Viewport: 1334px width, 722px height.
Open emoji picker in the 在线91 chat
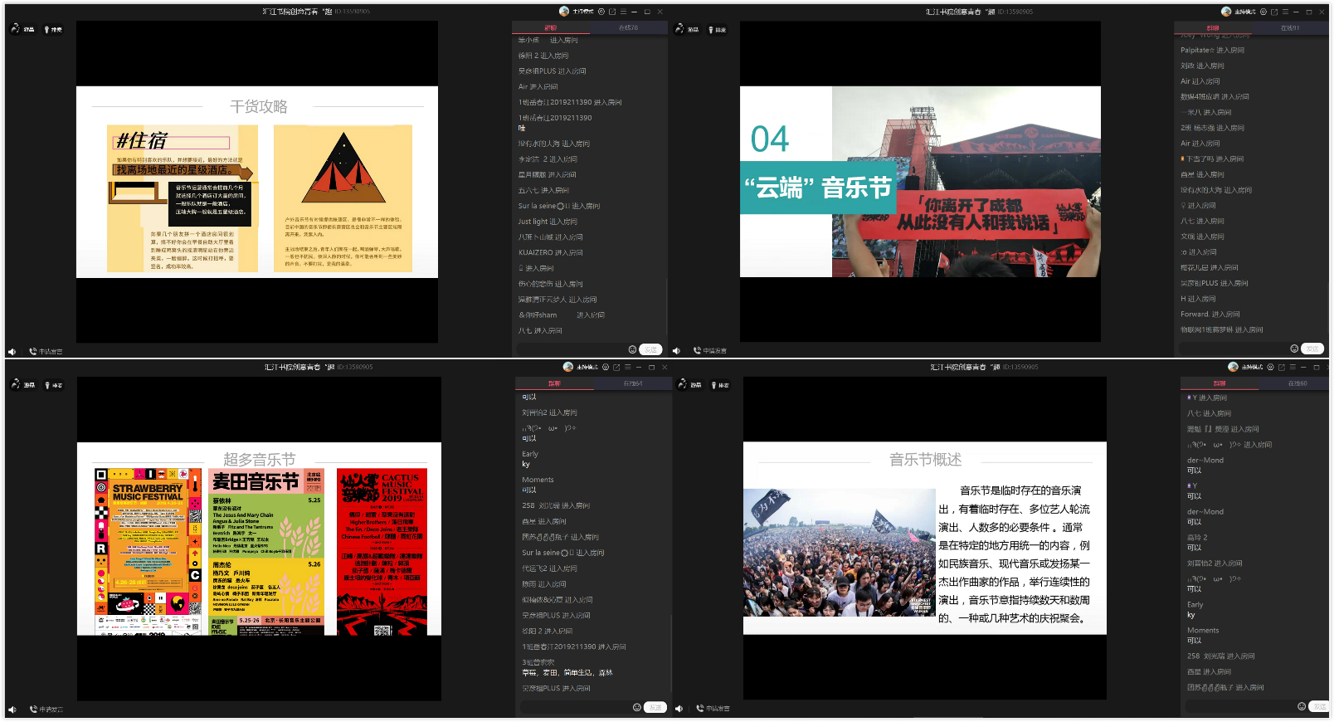click(1294, 349)
